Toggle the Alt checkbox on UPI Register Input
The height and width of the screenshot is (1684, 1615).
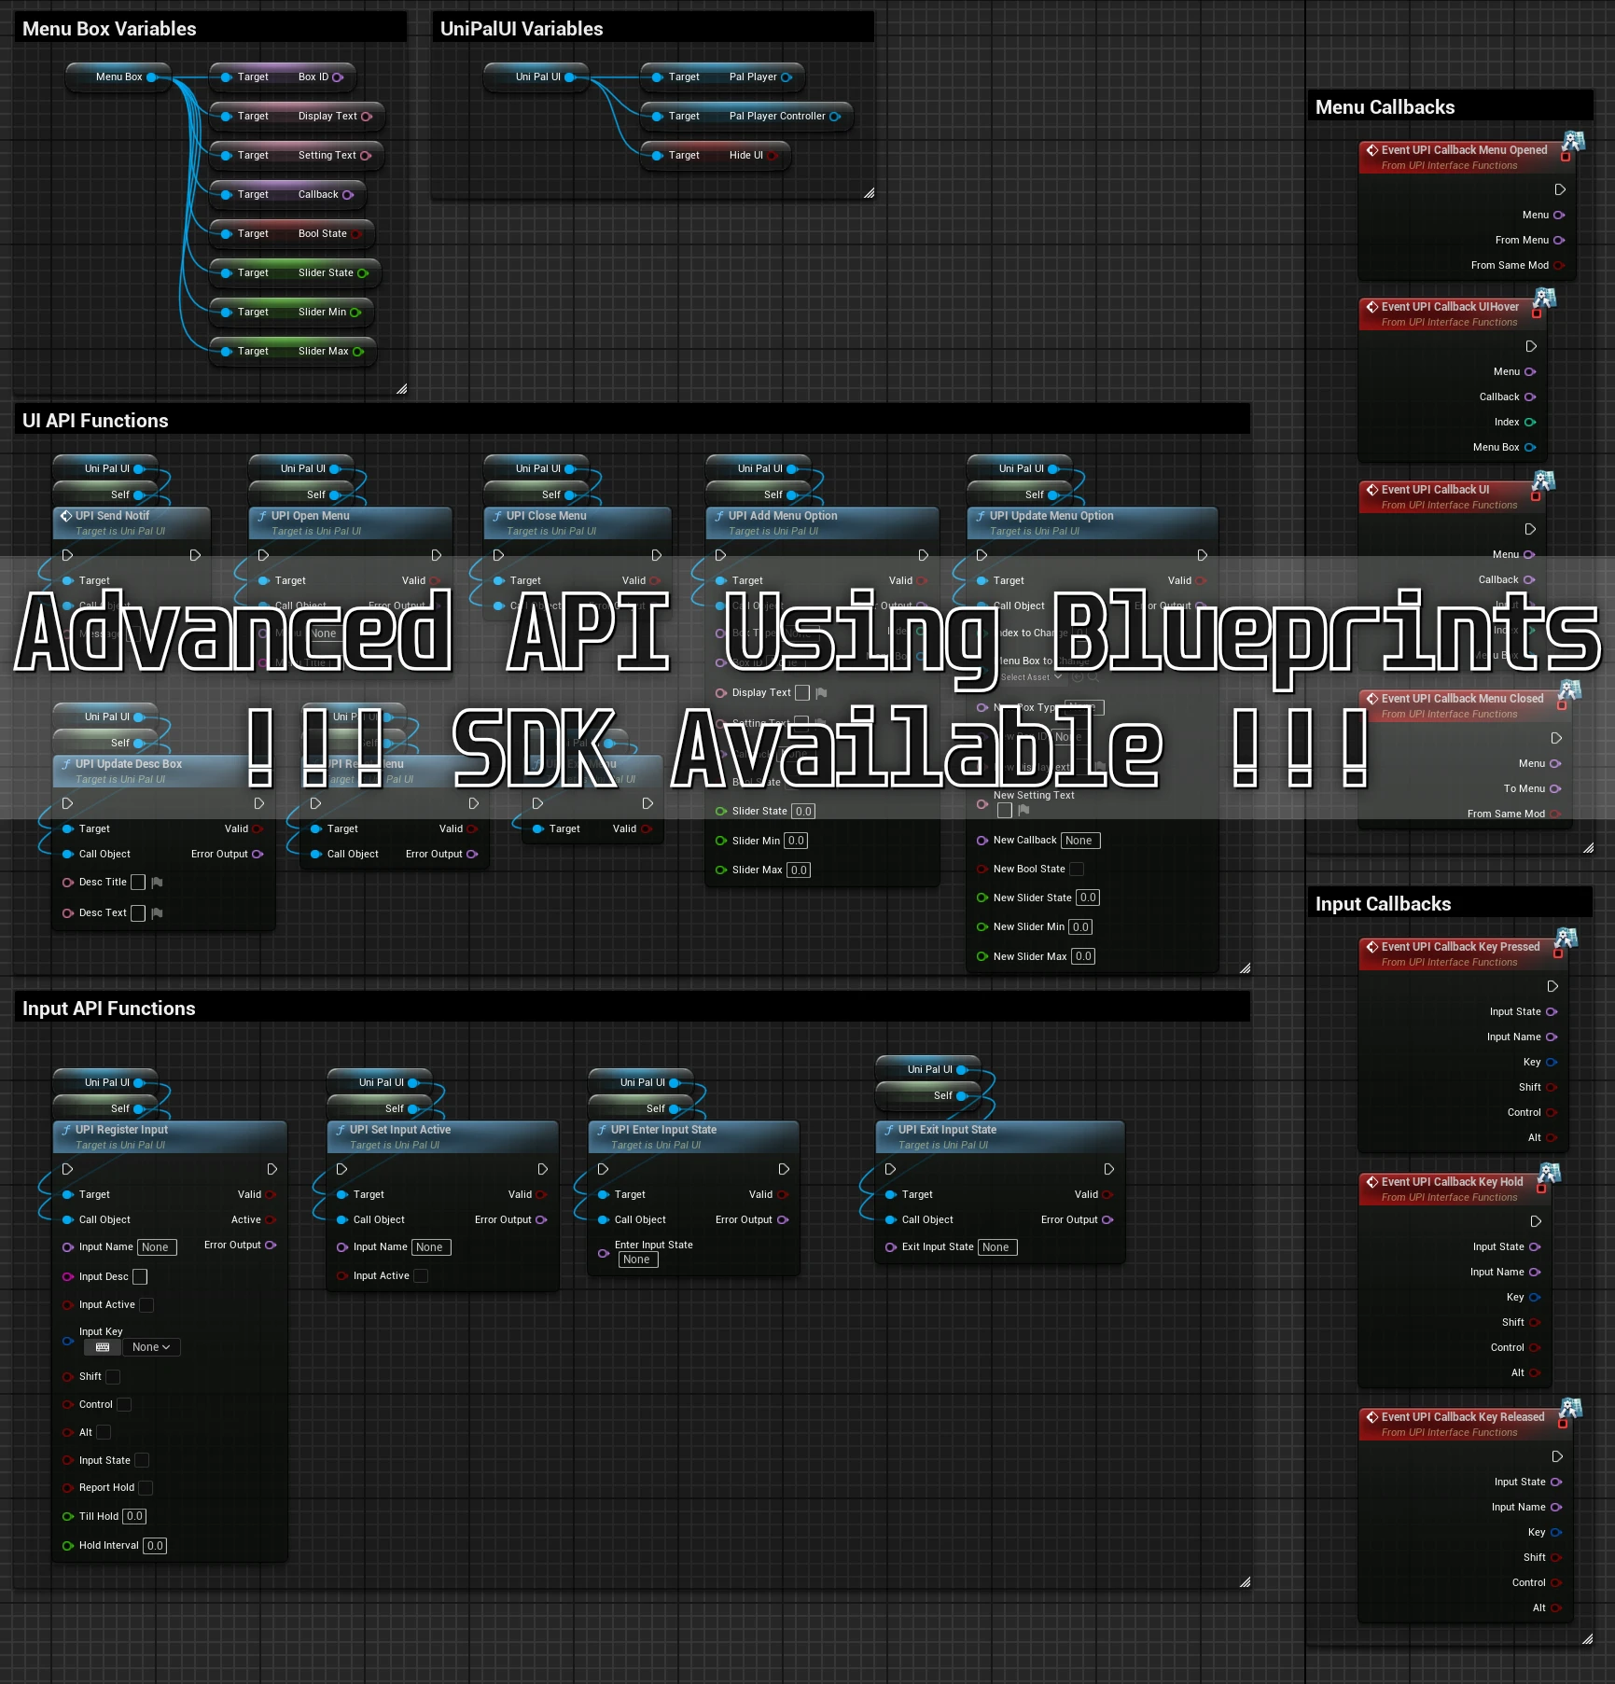coord(104,1433)
